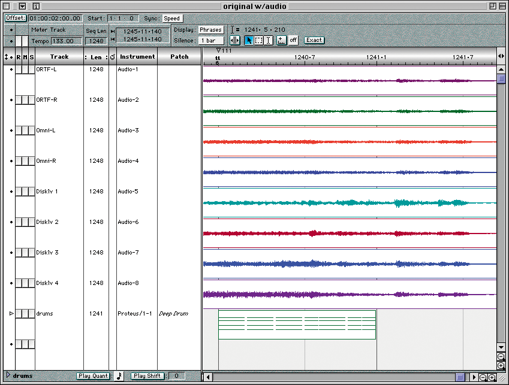Click the scroll down arrow
This screenshot has height=385, width=509.
click(x=501, y=347)
